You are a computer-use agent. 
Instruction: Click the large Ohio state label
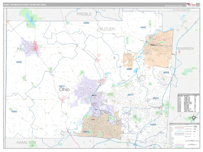[64, 89]
